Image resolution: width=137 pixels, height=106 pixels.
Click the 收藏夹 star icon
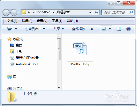click(x=10, y=39)
